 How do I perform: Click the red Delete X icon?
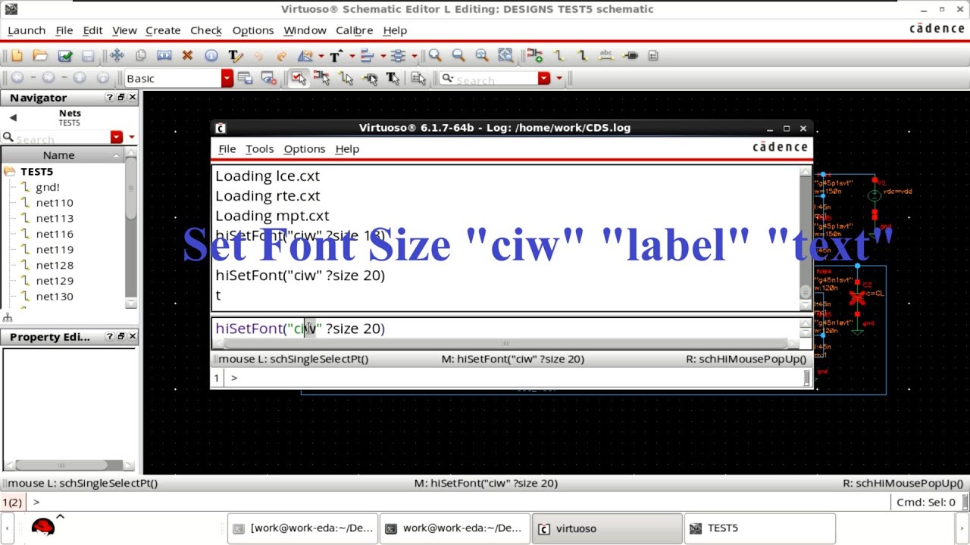pyautogui.click(x=187, y=55)
